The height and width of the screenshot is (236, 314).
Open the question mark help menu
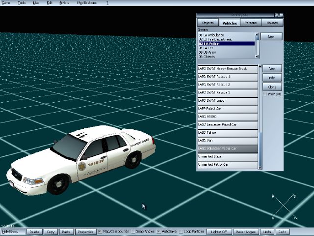(x=107, y=3)
